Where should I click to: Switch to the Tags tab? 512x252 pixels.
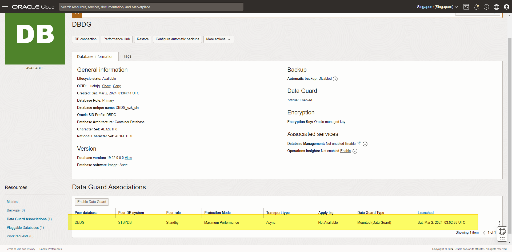point(127,56)
